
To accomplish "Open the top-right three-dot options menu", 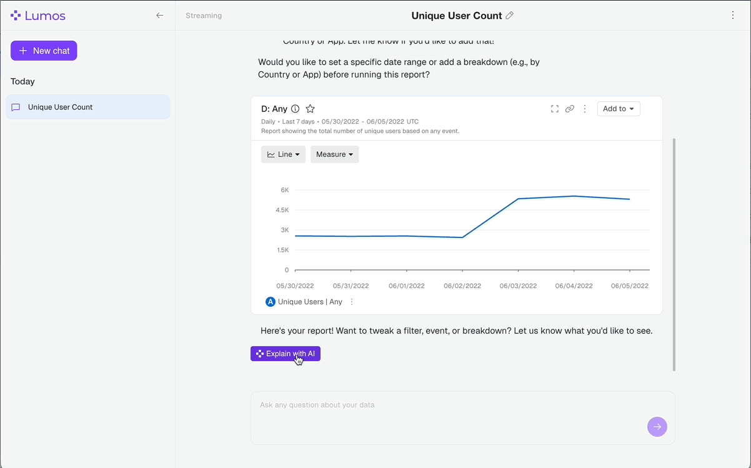I will click(733, 16).
